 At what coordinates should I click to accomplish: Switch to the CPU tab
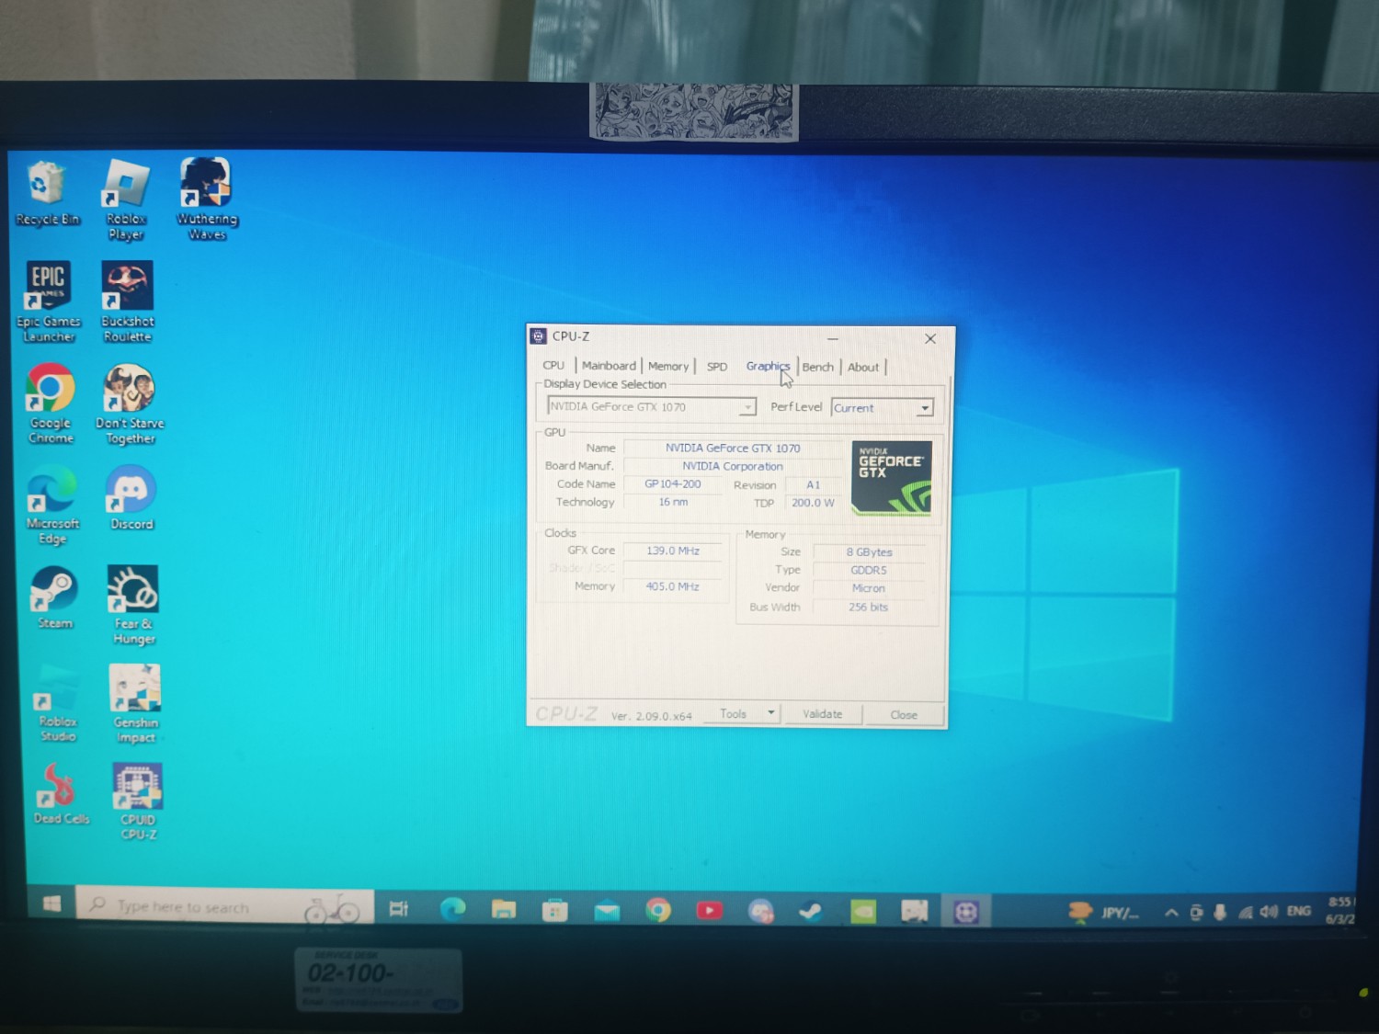tap(553, 365)
